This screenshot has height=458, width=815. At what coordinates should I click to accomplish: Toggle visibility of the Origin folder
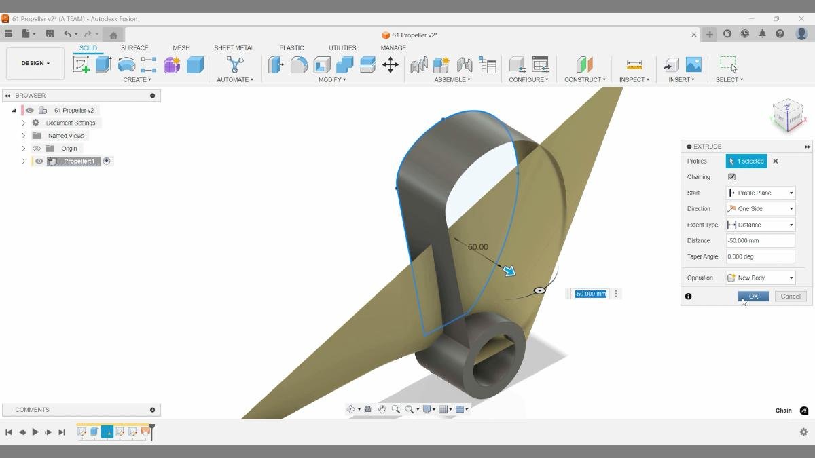coord(37,148)
